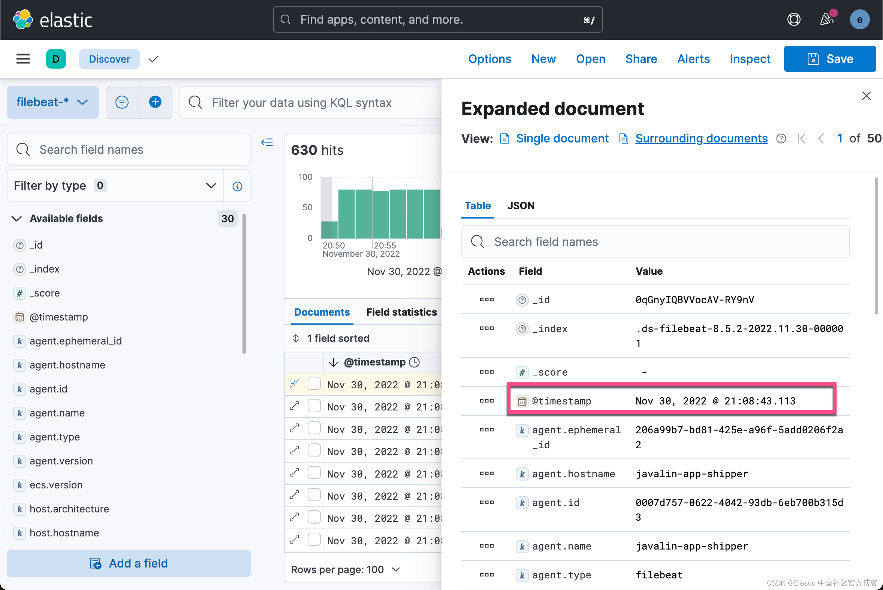The width and height of the screenshot is (883, 590).
Task: Collapse the first expanded document row
Action: coord(295,383)
